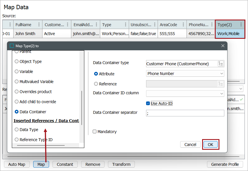
Task: Click the Type column menu dots
Action: 125,25
